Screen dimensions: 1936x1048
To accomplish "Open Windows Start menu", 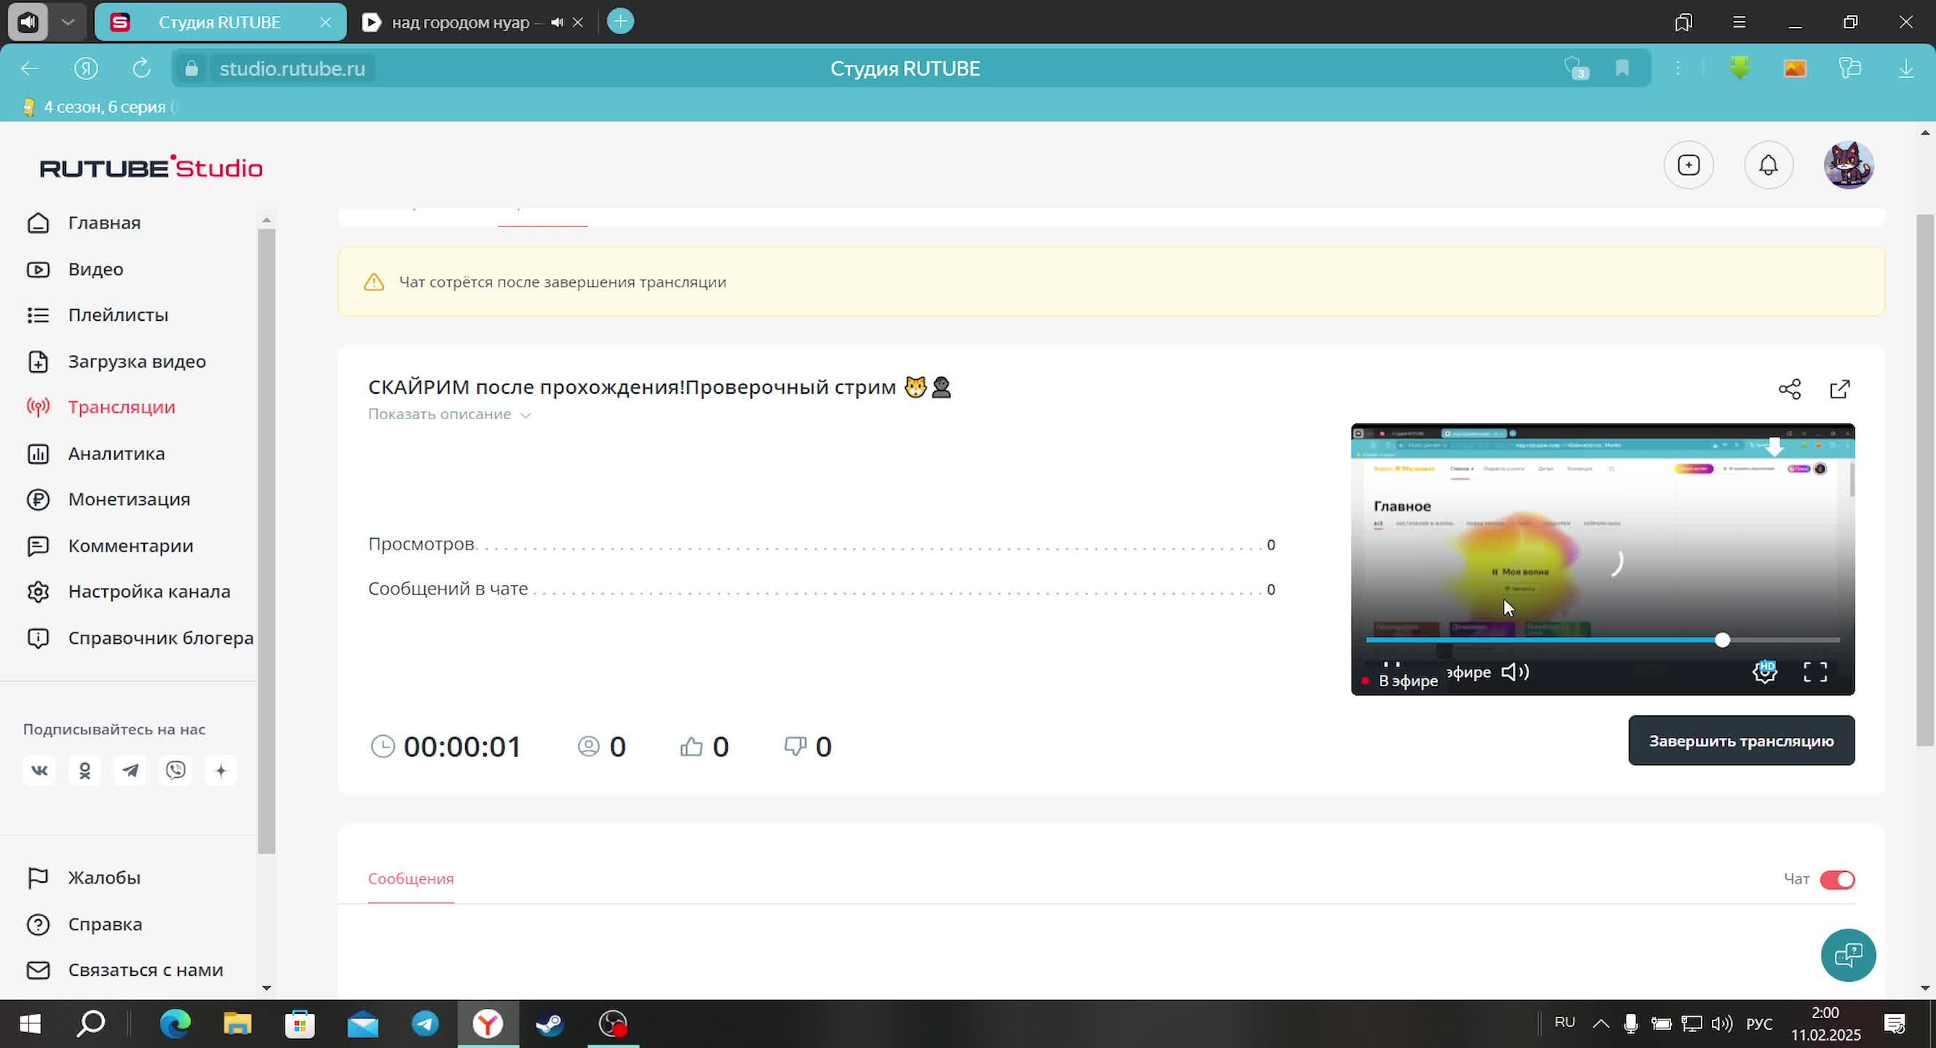I will click(30, 1024).
